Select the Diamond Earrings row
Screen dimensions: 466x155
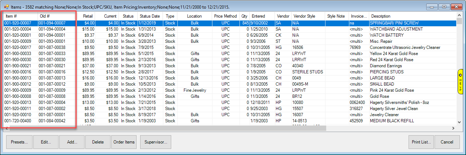pos(385,66)
